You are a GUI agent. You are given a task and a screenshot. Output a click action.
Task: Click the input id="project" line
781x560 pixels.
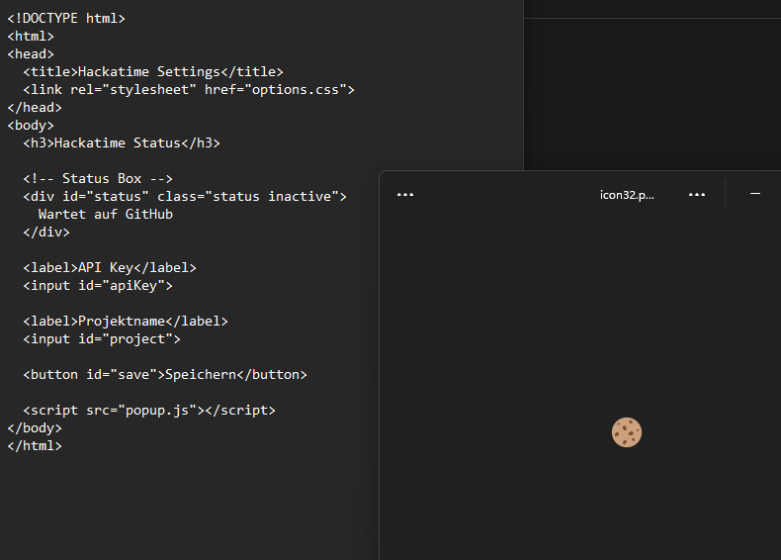pos(102,339)
